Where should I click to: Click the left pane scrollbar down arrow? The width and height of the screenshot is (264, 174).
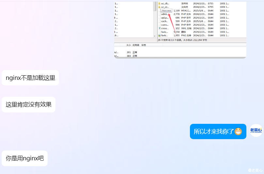click(155, 36)
